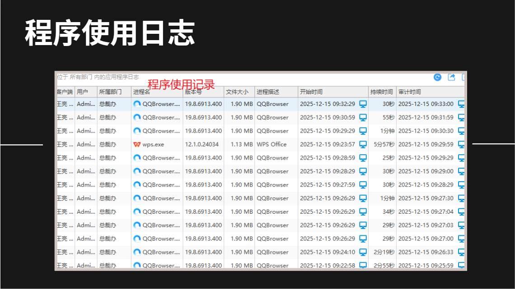
Task: Open screen monitor icon beside start time 09:22:58
Action: (363, 265)
